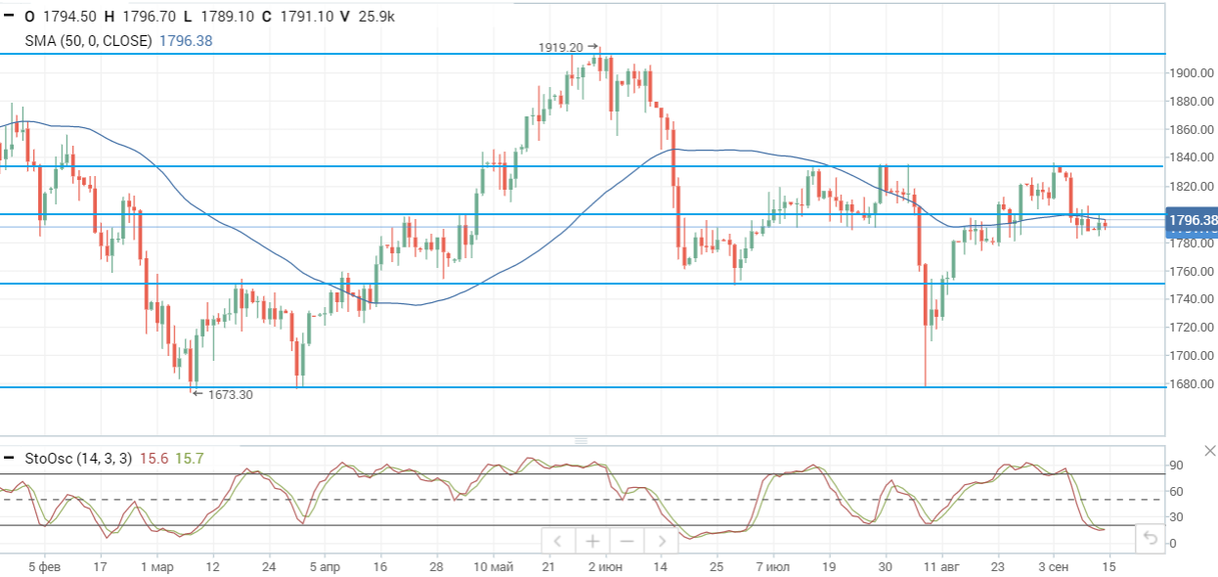Click the StoOsc green value 15.7

(x=190, y=458)
